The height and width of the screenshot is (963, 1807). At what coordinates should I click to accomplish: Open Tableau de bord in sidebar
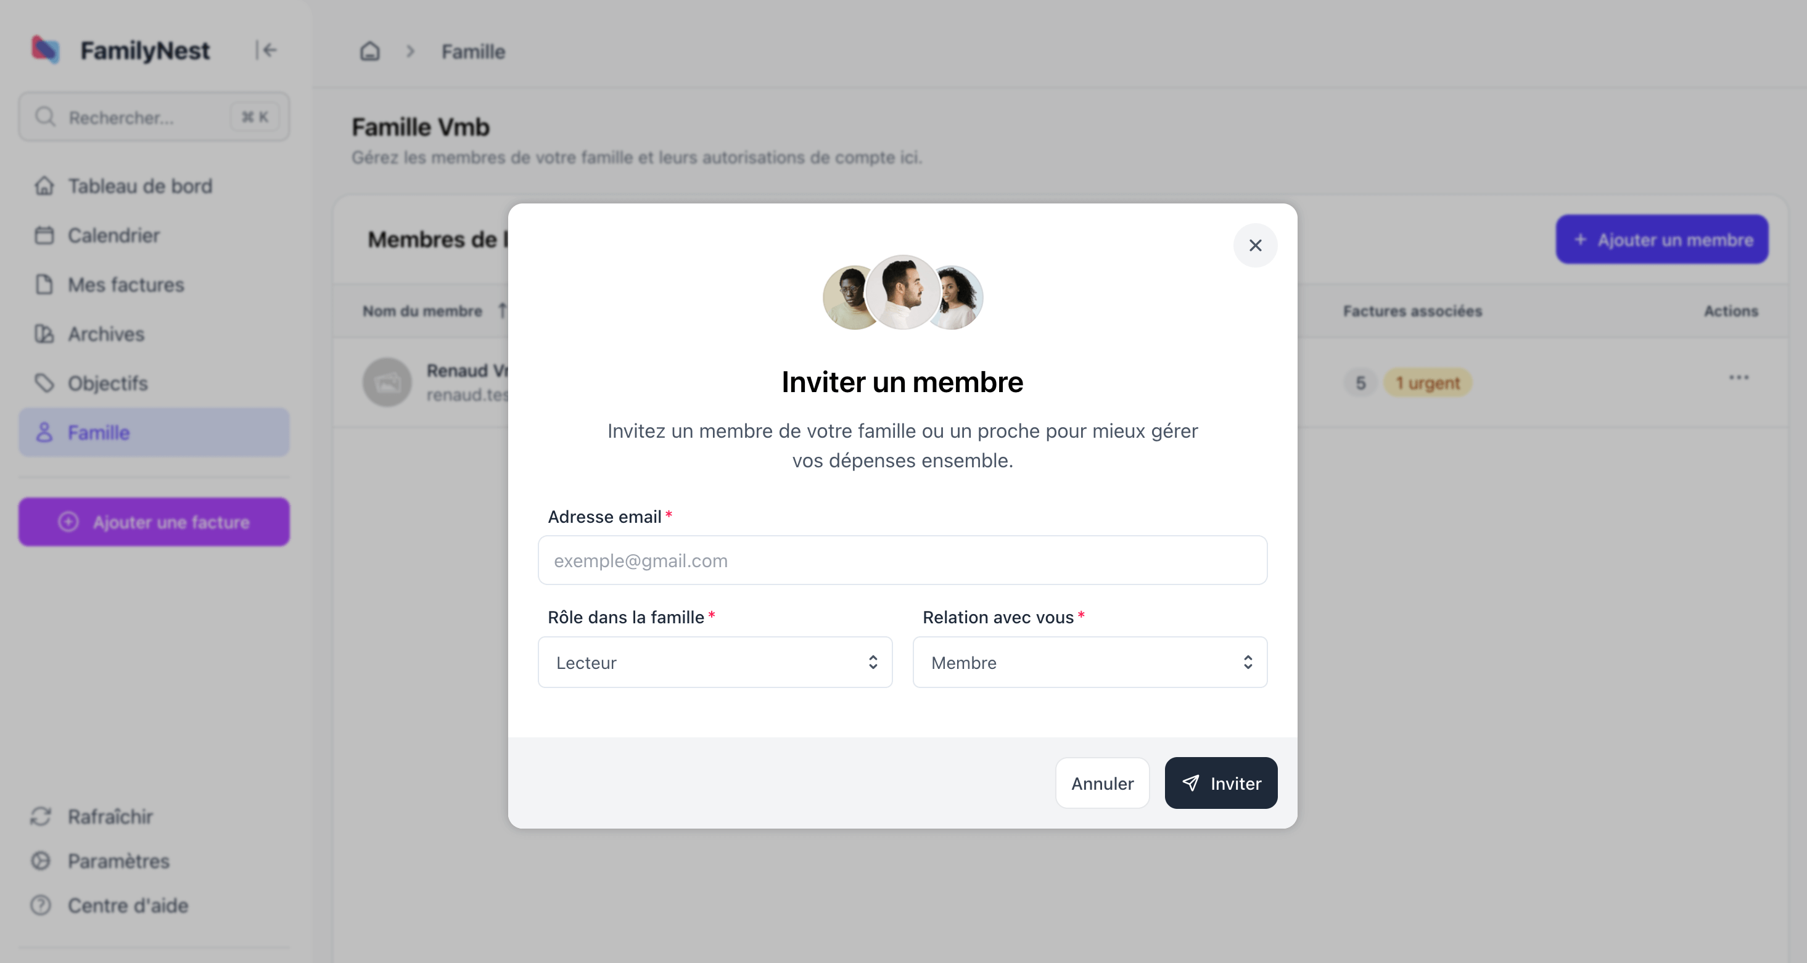[139, 186]
